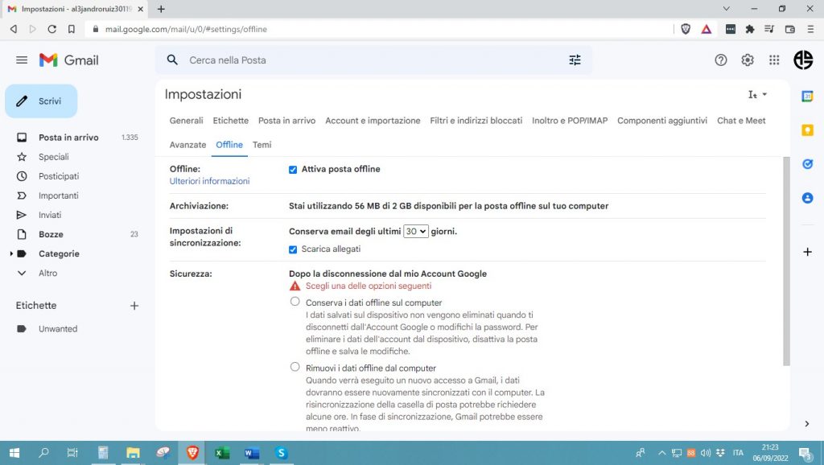
Task: Open quick settings via the gear icon
Action: [747, 60]
